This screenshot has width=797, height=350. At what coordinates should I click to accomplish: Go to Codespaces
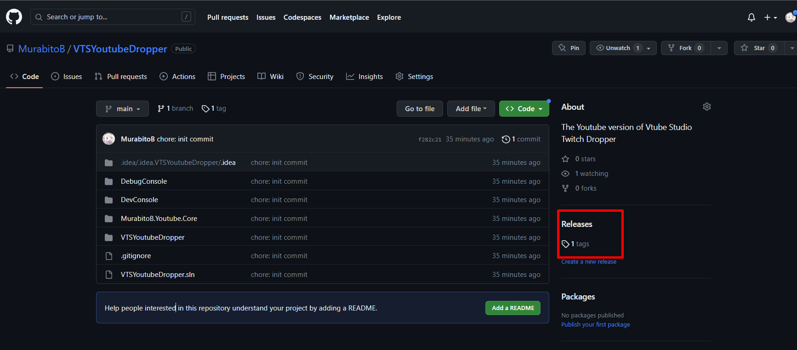(302, 17)
